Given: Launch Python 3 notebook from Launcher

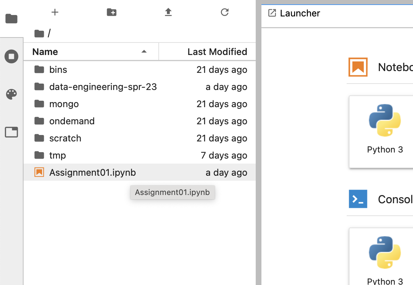Looking at the screenshot, I should (385, 131).
